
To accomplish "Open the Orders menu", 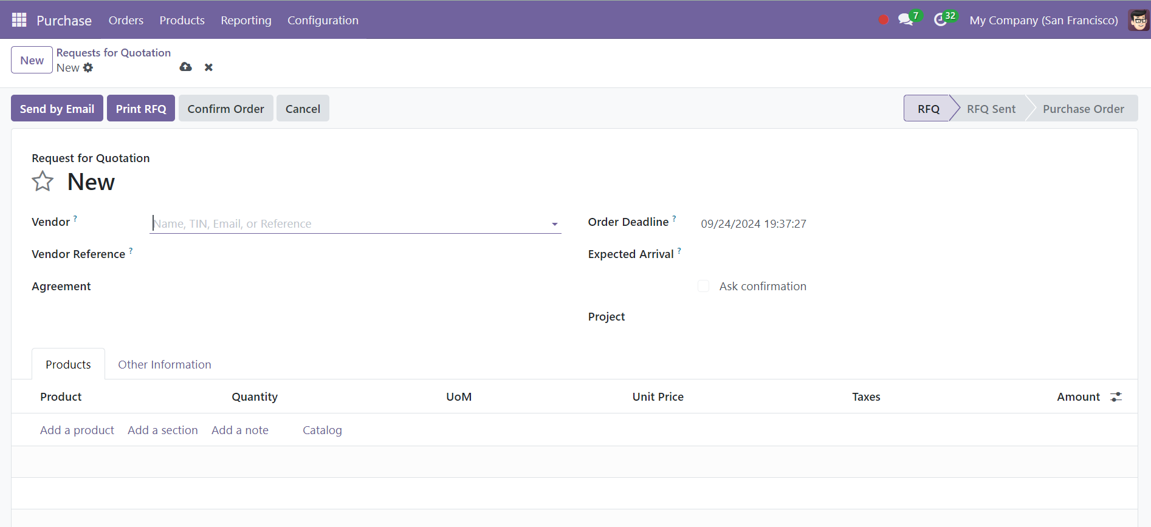I will tap(126, 20).
